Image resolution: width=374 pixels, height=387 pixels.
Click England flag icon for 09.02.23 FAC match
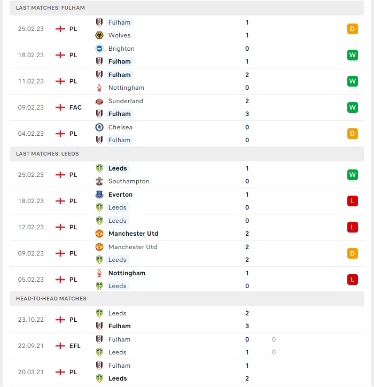(x=60, y=107)
